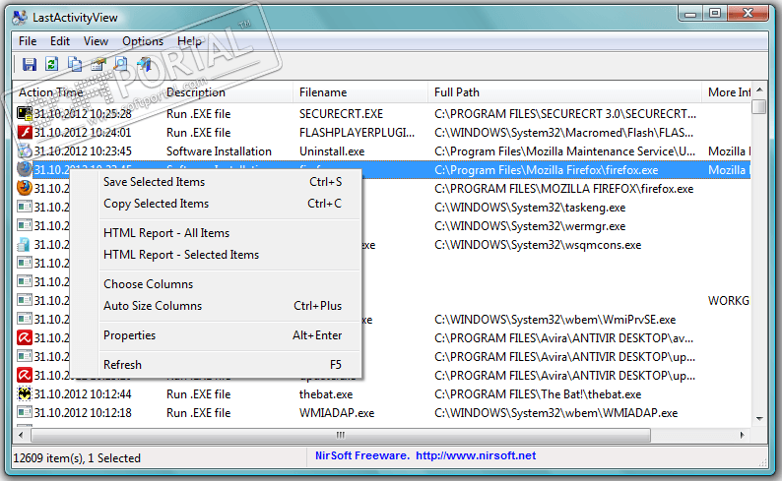782x481 pixels.
Task: Click the 31.10.2012 10:12:44 action time
Action: (x=83, y=394)
